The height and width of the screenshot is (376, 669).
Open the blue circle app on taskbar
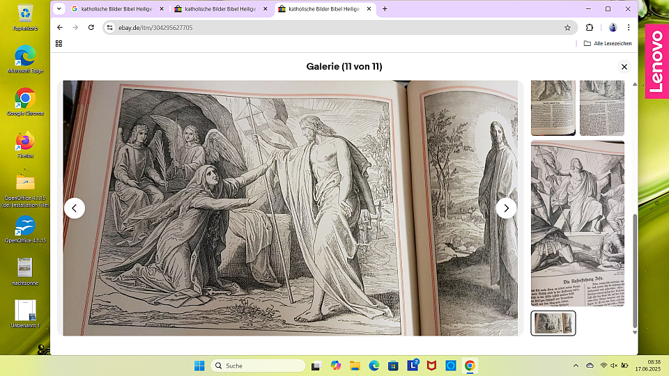451,366
